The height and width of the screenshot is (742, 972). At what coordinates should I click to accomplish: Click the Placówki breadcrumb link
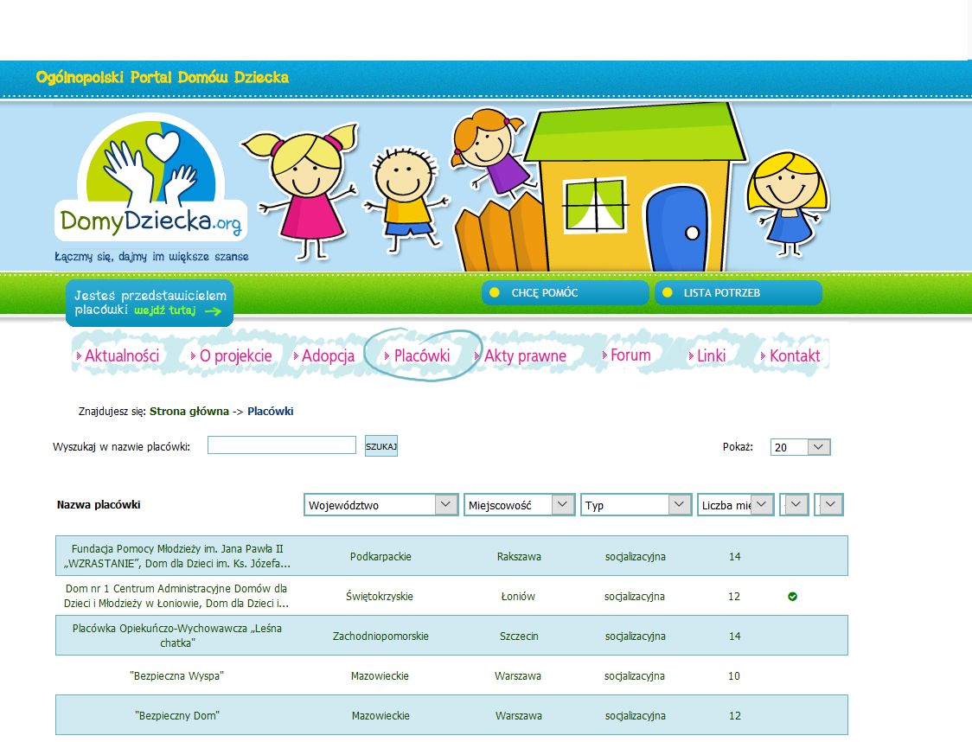click(x=271, y=411)
